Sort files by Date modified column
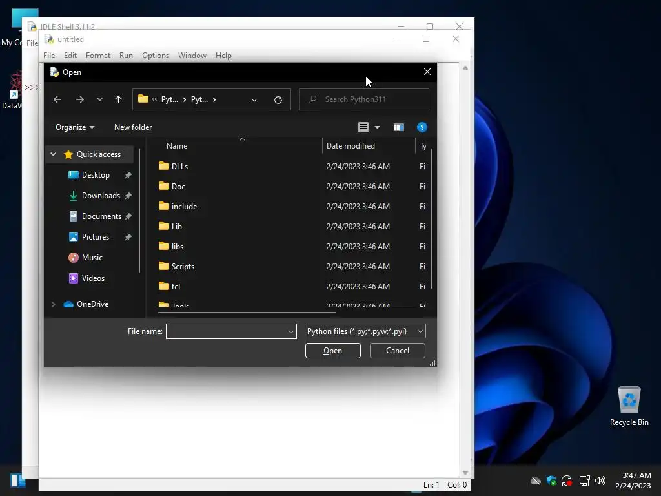Image resolution: width=661 pixels, height=496 pixels. point(351,146)
